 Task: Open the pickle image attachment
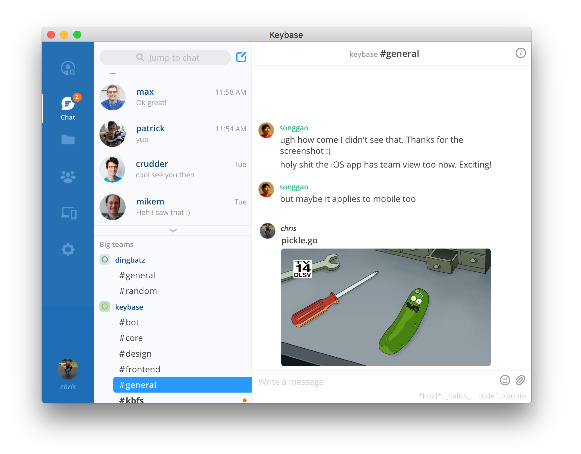[x=386, y=307]
